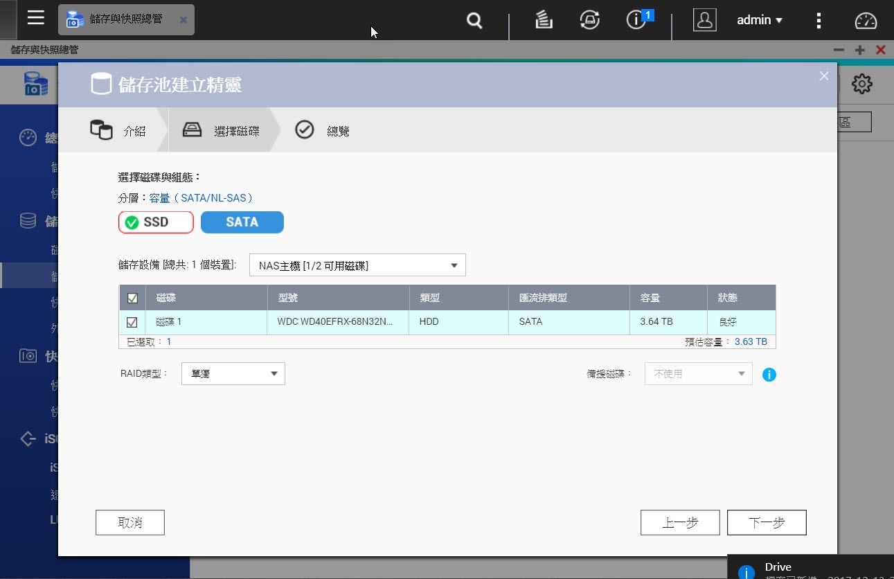Uncheck the 磁碟 1 checkbox
This screenshot has width=894, height=579.
coord(132,322)
